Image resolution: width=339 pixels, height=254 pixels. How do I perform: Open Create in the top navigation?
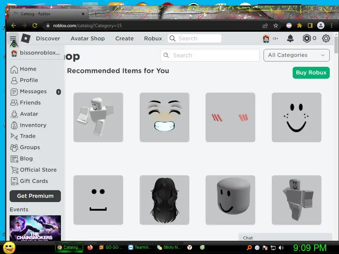point(124,38)
